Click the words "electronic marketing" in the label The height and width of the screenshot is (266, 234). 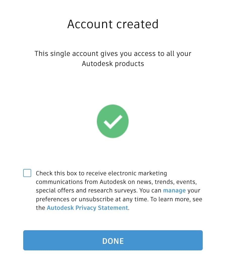coord(137,173)
